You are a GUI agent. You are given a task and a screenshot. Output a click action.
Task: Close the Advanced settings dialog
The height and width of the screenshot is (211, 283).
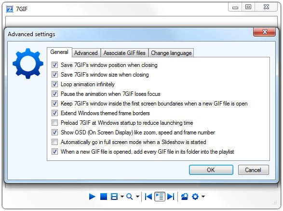[265, 32]
